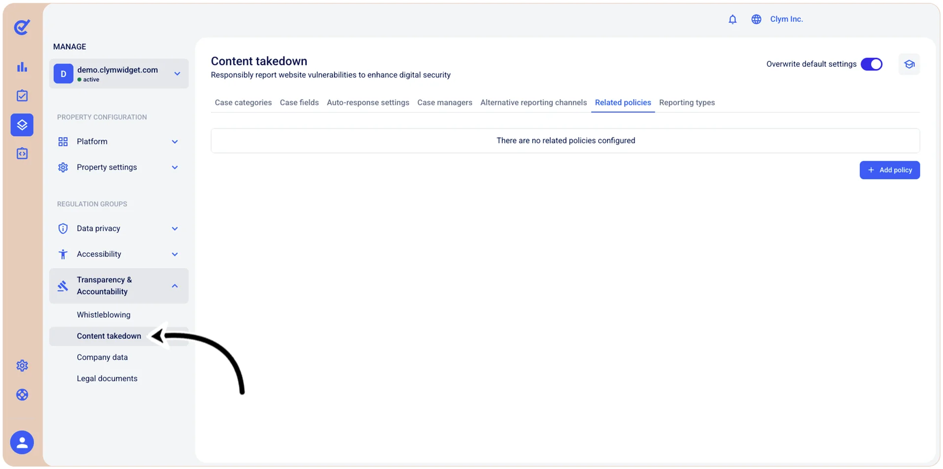The height and width of the screenshot is (469, 943).
Task: Select the Related policies tab
Action: [623, 103]
